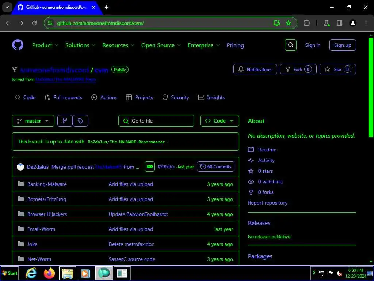
Task: Expand the Solutions menu
Action: (x=80, y=45)
